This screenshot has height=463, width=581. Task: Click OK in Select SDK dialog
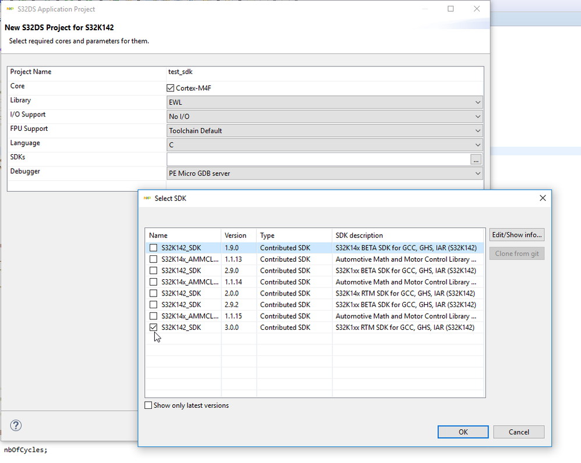pos(463,432)
